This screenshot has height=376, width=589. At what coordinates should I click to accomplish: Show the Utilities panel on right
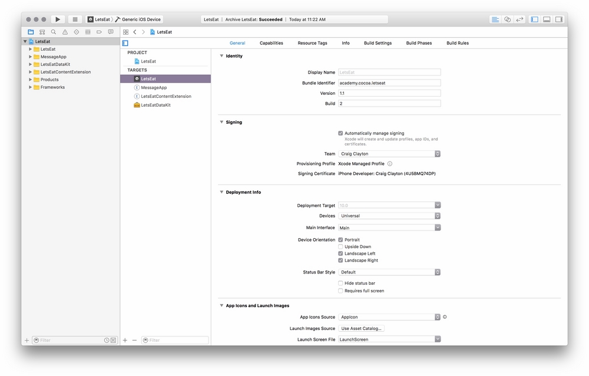tap(558, 19)
